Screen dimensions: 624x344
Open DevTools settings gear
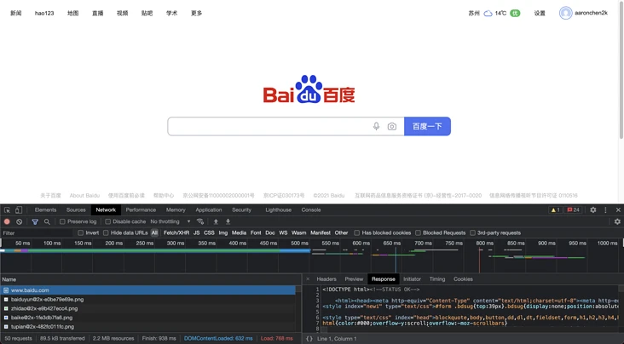click(593, 210)
